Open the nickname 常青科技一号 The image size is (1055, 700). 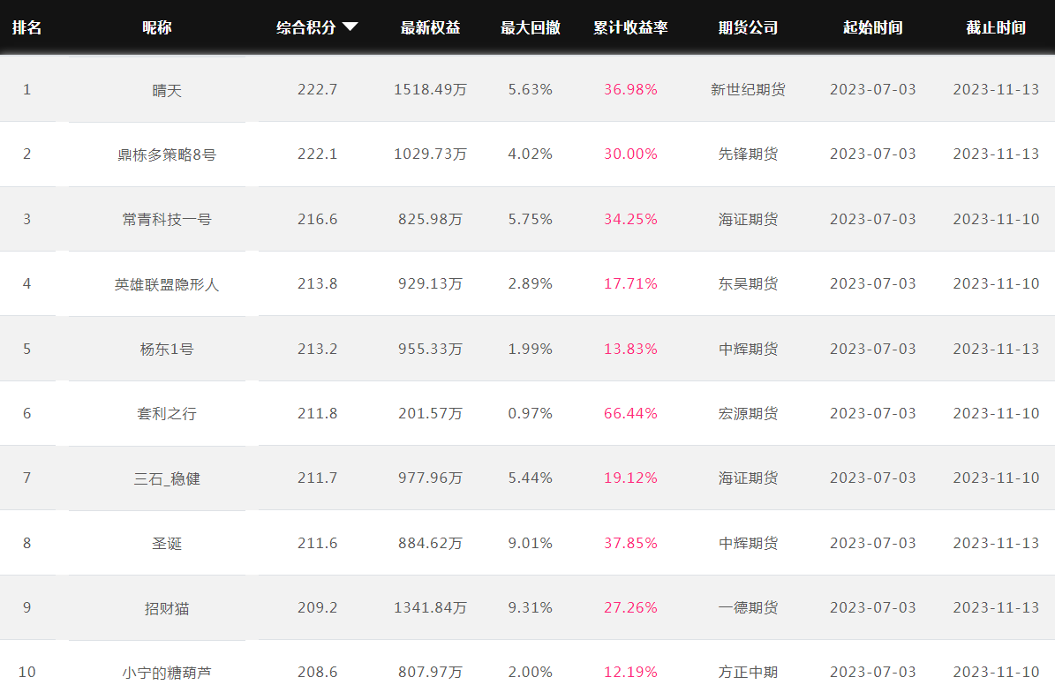[167, 219]
